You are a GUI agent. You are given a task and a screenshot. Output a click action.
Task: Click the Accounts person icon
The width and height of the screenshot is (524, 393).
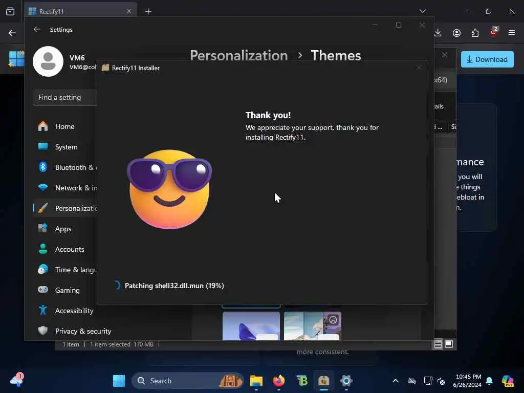click(x=43, y=249)
